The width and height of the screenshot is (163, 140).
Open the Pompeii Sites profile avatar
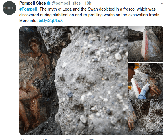(9, 8)
